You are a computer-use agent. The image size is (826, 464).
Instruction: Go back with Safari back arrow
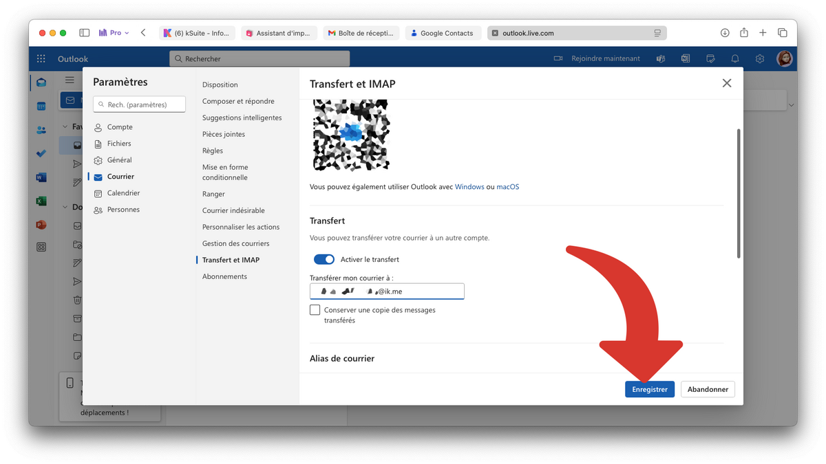tap(143, 33)
